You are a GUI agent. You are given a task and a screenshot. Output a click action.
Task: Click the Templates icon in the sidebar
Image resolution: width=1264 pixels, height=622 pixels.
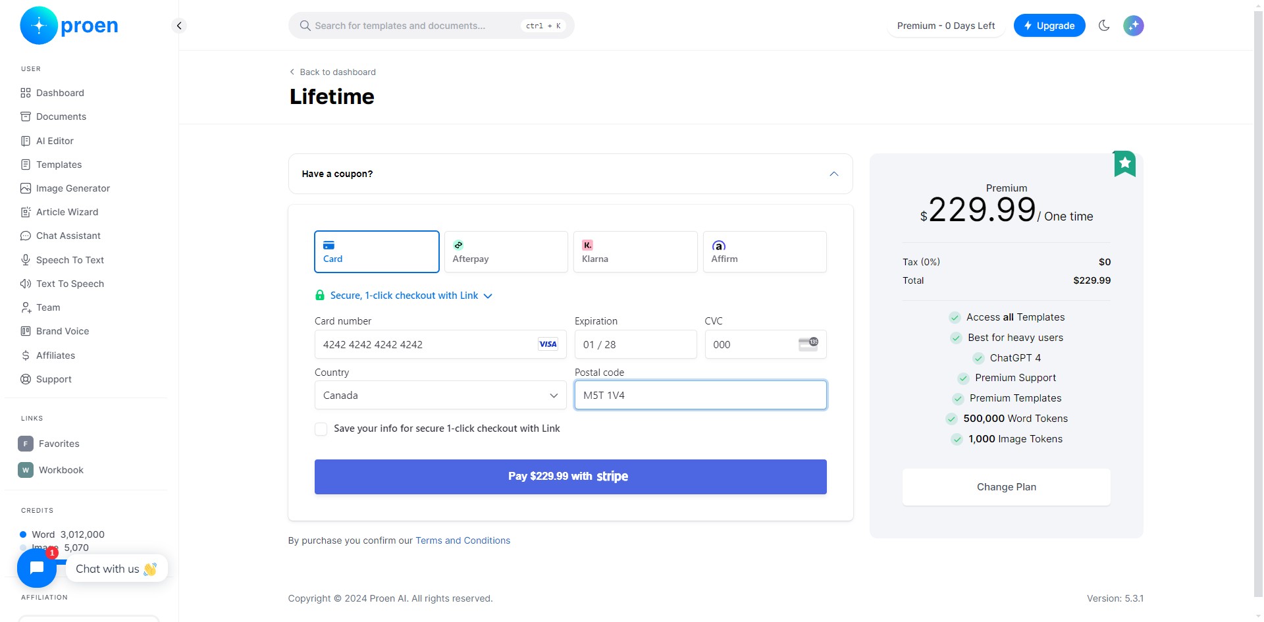pyautogui.click(x=26, y=165)
